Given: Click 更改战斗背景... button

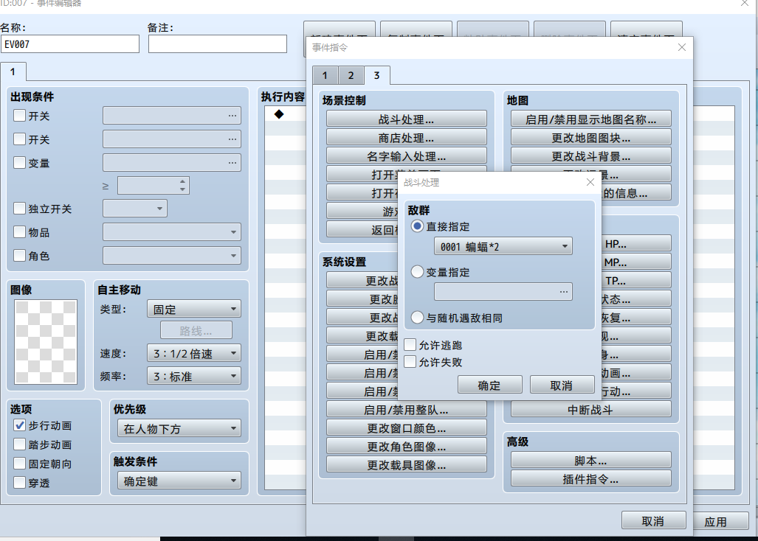Looking at the screenshot, I should [x=590, y=156].
